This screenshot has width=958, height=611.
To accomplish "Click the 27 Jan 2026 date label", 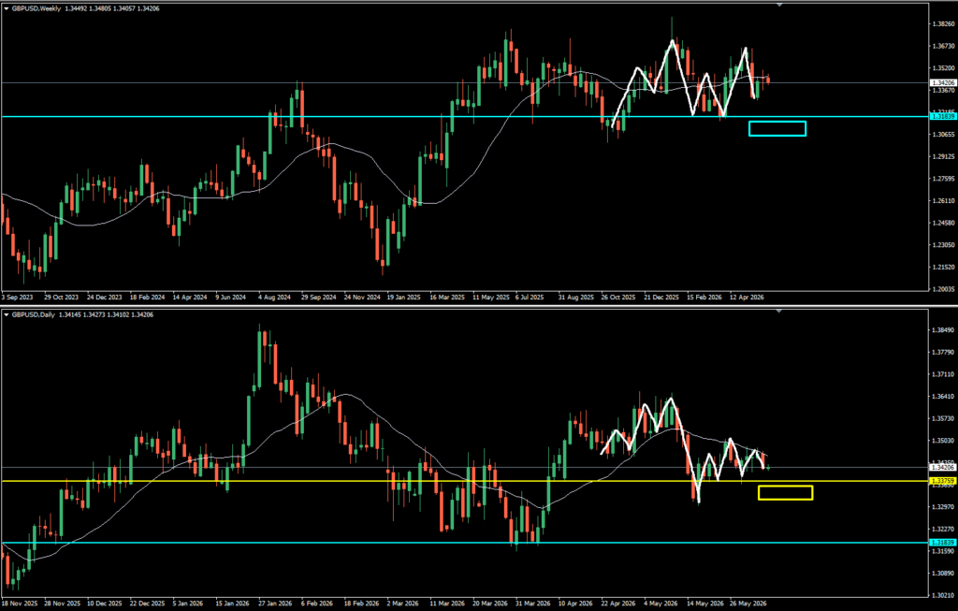I will pyautogui.click(x=275, y=604).
